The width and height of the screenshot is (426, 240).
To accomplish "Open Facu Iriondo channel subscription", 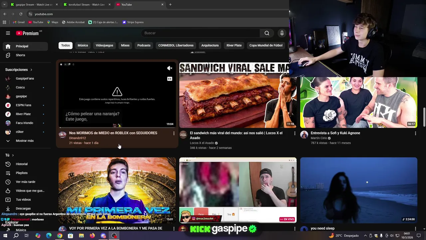I will pos(25,123).
